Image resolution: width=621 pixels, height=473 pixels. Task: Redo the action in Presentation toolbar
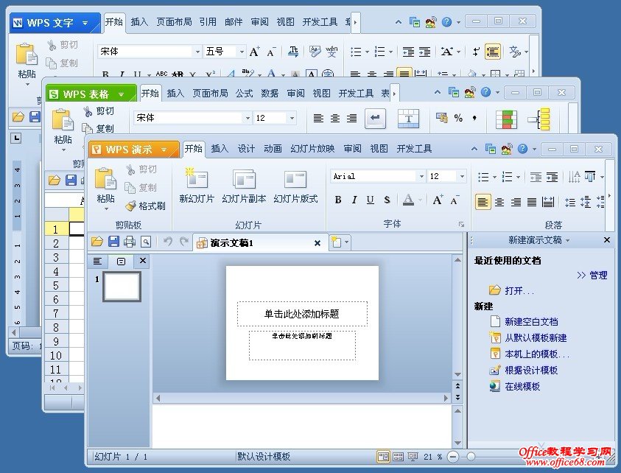[x=183, y=241]
